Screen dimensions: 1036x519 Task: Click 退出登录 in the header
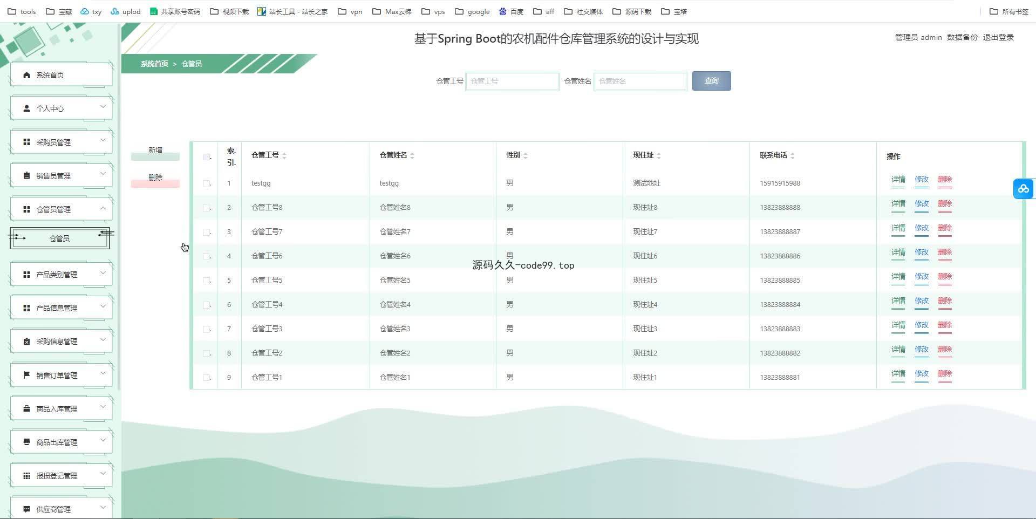pyautogui.click(x=998, y=37)
